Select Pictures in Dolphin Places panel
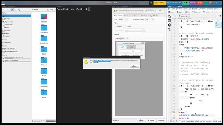Viewport: 223px width, 125px height. [x=16, y=31]
